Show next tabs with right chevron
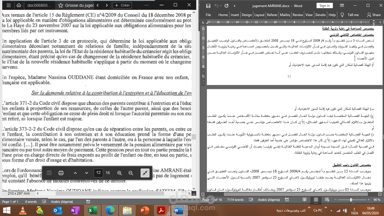This screenshot has width=384, height=216. 107,5
